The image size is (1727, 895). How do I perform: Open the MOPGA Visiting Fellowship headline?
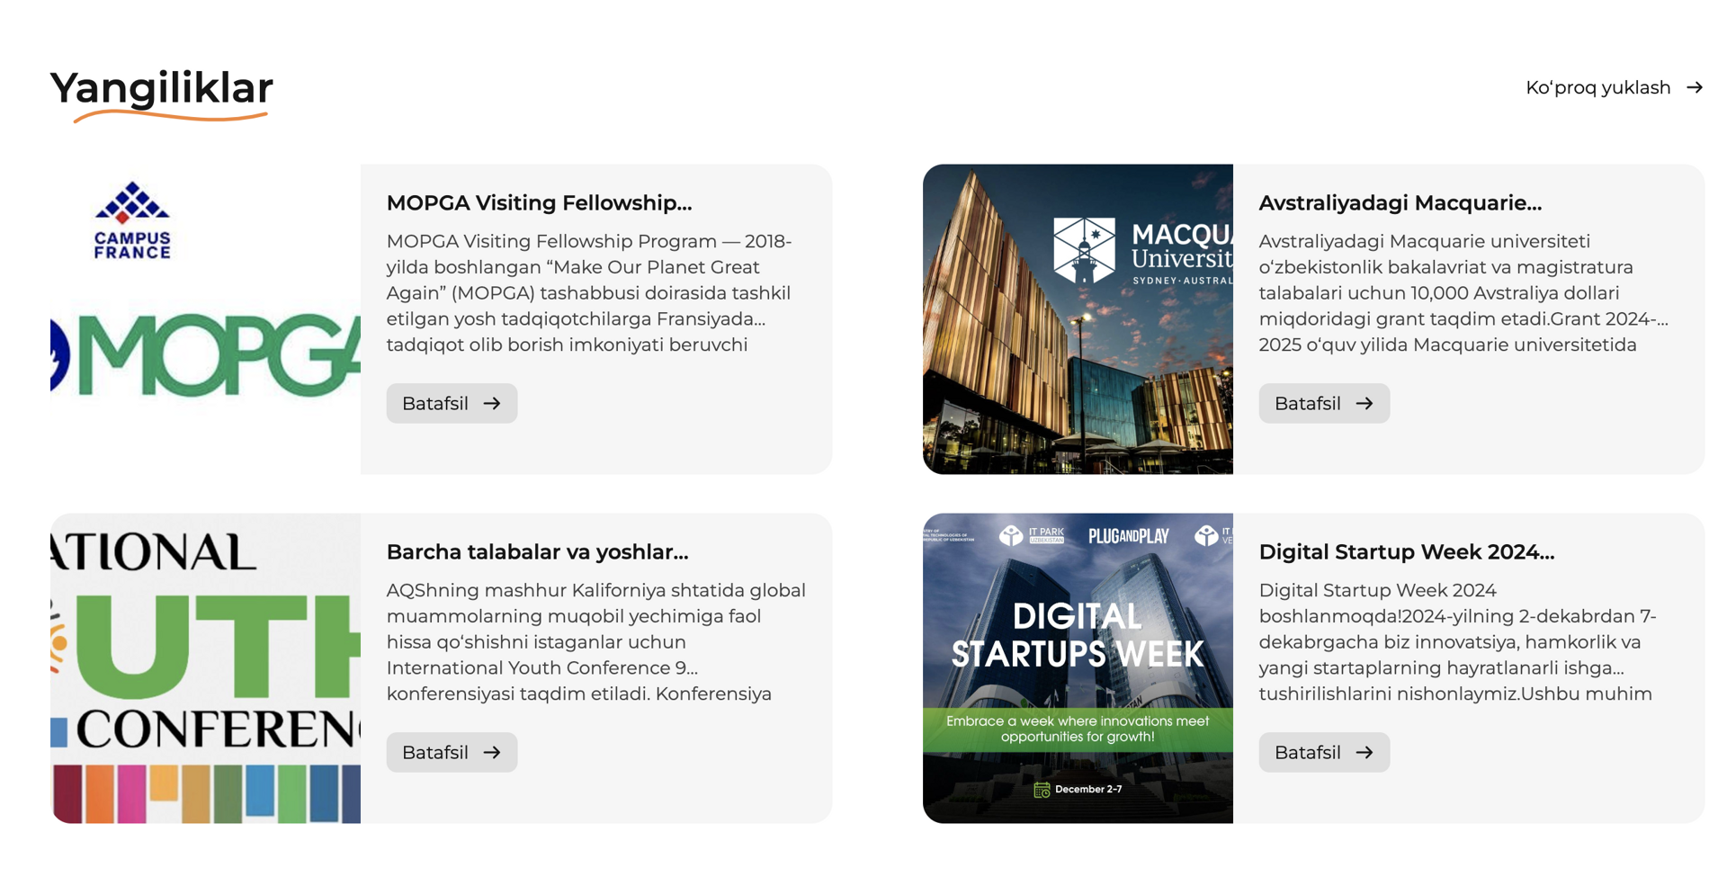(x=539, y=203)
